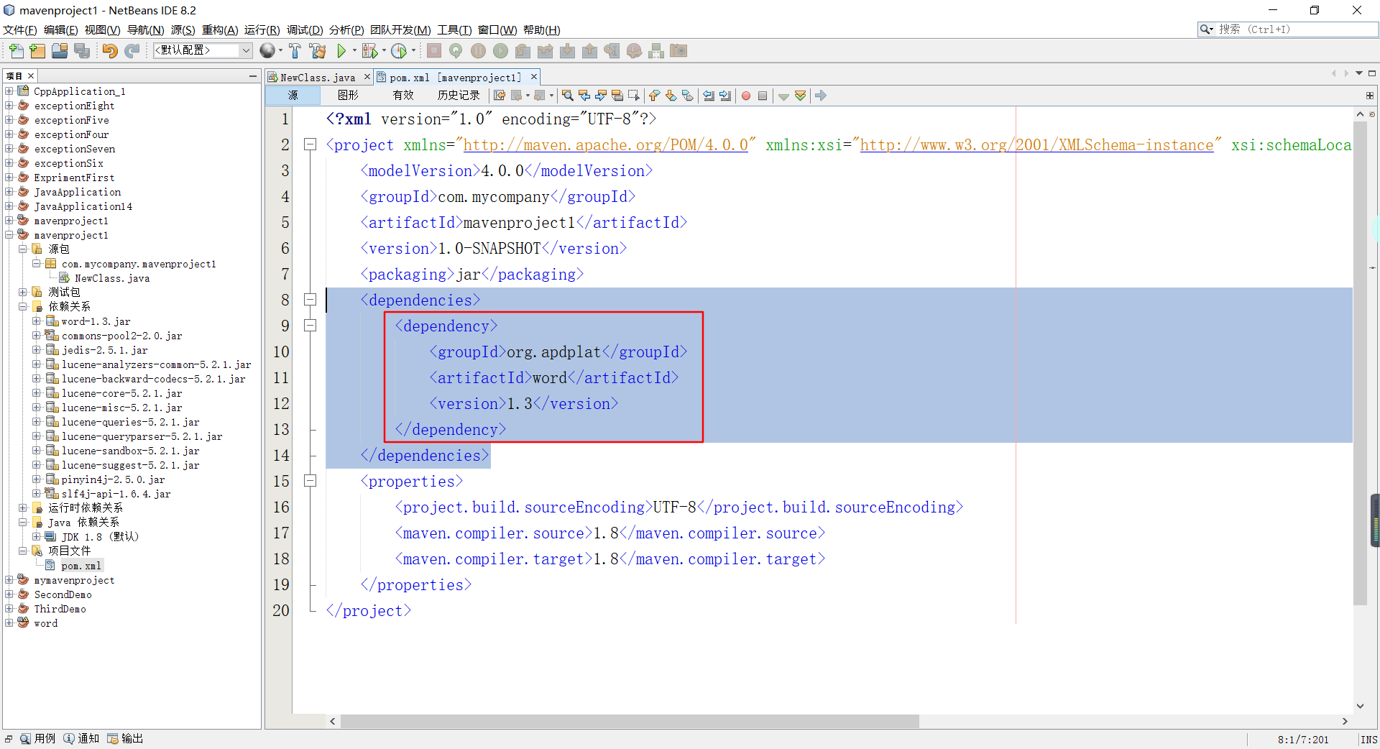This screenshot has width=1380, height=749.
Task: Select pom.xml in the project tree
Action: click(81, 566)
